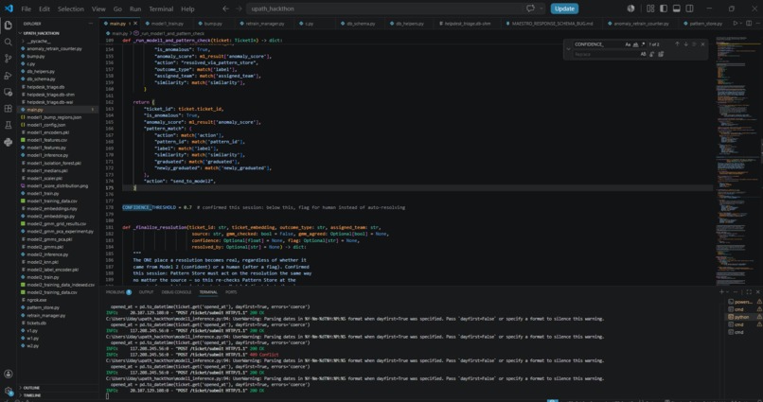763x402 pixels.
Task: Create a new terminal with plus icon
Action: [721, 291]
